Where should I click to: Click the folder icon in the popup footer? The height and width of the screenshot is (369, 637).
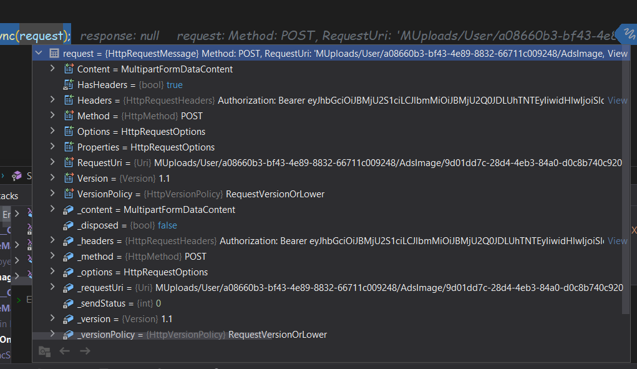(x=44, y=351)
